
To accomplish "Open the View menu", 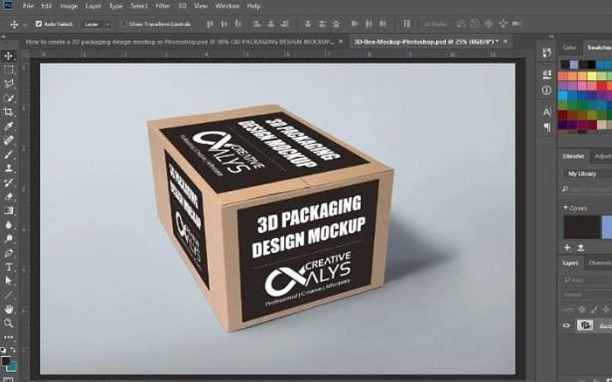I will pos(200,6).
